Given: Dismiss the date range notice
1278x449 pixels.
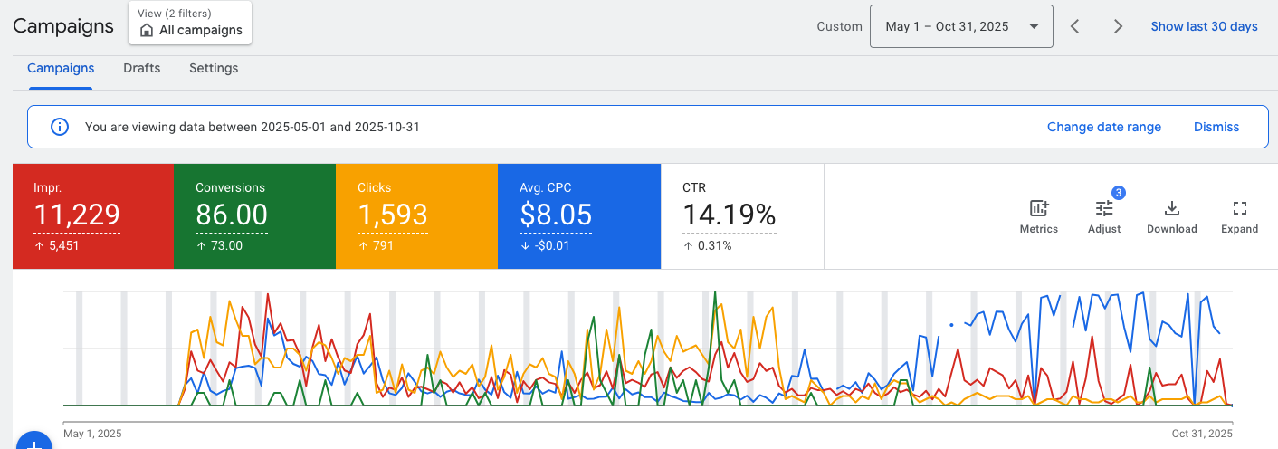Looking at the screenshot, I should coord(1216,127).
